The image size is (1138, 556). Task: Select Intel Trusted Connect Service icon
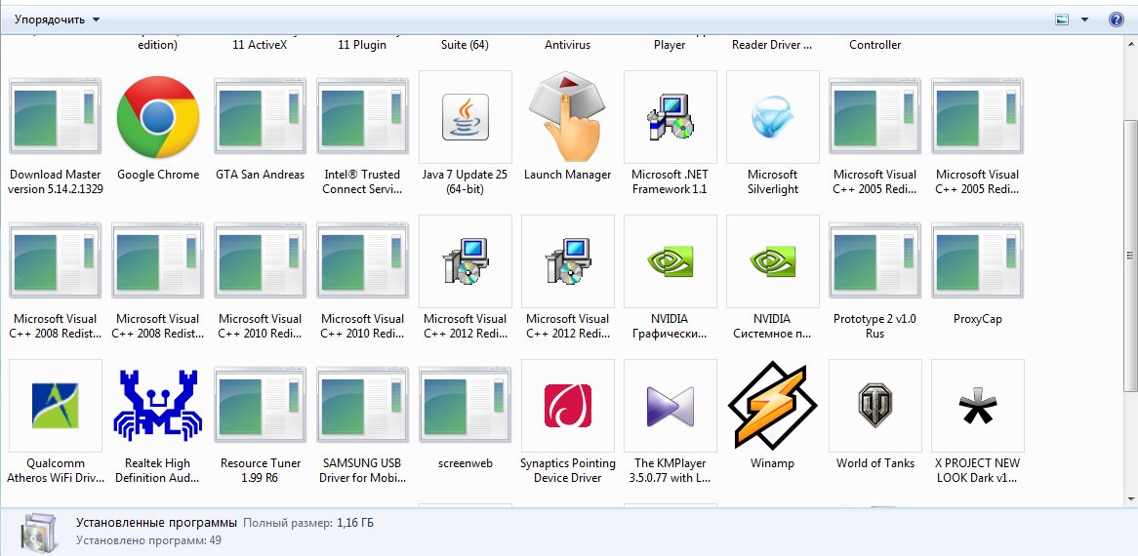362,117
